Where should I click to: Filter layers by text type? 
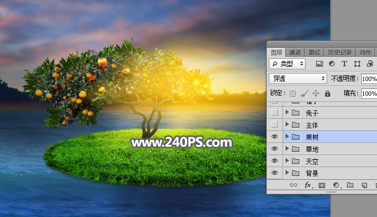point(344,64)
